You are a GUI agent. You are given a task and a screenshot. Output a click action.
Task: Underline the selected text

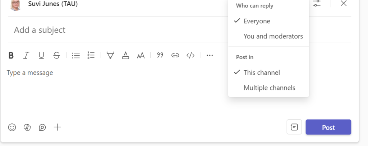click(41, 55)
